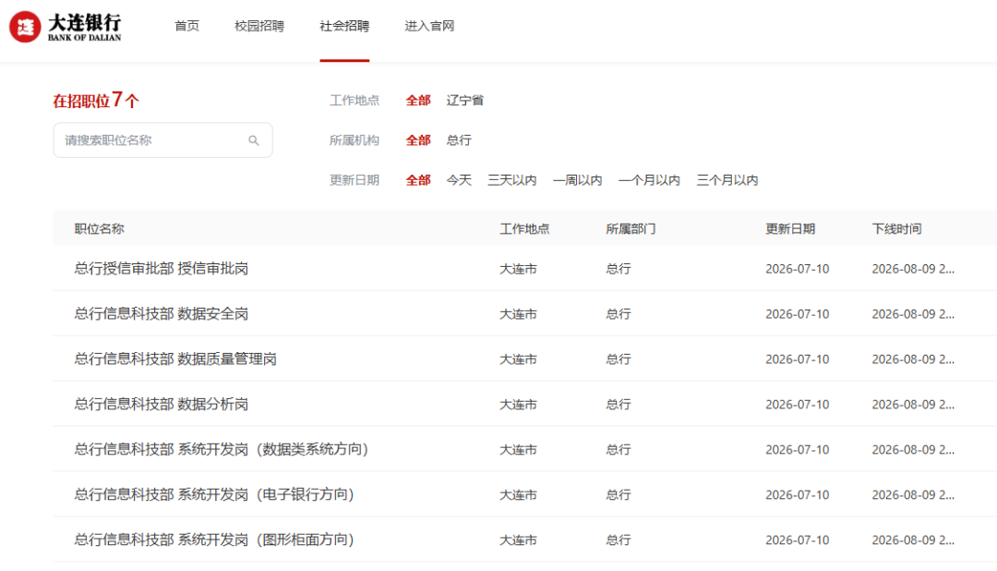This screenshot has height=571, width=997.
Task: Filter update date by 一周以内
Action: [x=577, y=181]
